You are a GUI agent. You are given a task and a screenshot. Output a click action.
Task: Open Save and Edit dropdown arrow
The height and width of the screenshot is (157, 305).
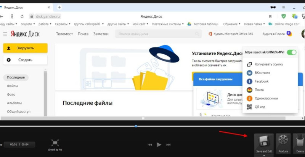point(264,155)
